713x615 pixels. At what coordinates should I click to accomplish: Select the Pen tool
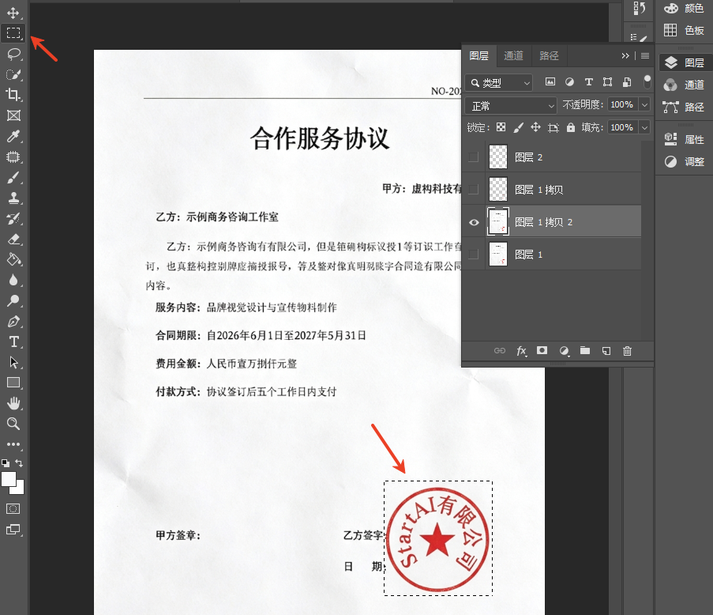point(13,322)
